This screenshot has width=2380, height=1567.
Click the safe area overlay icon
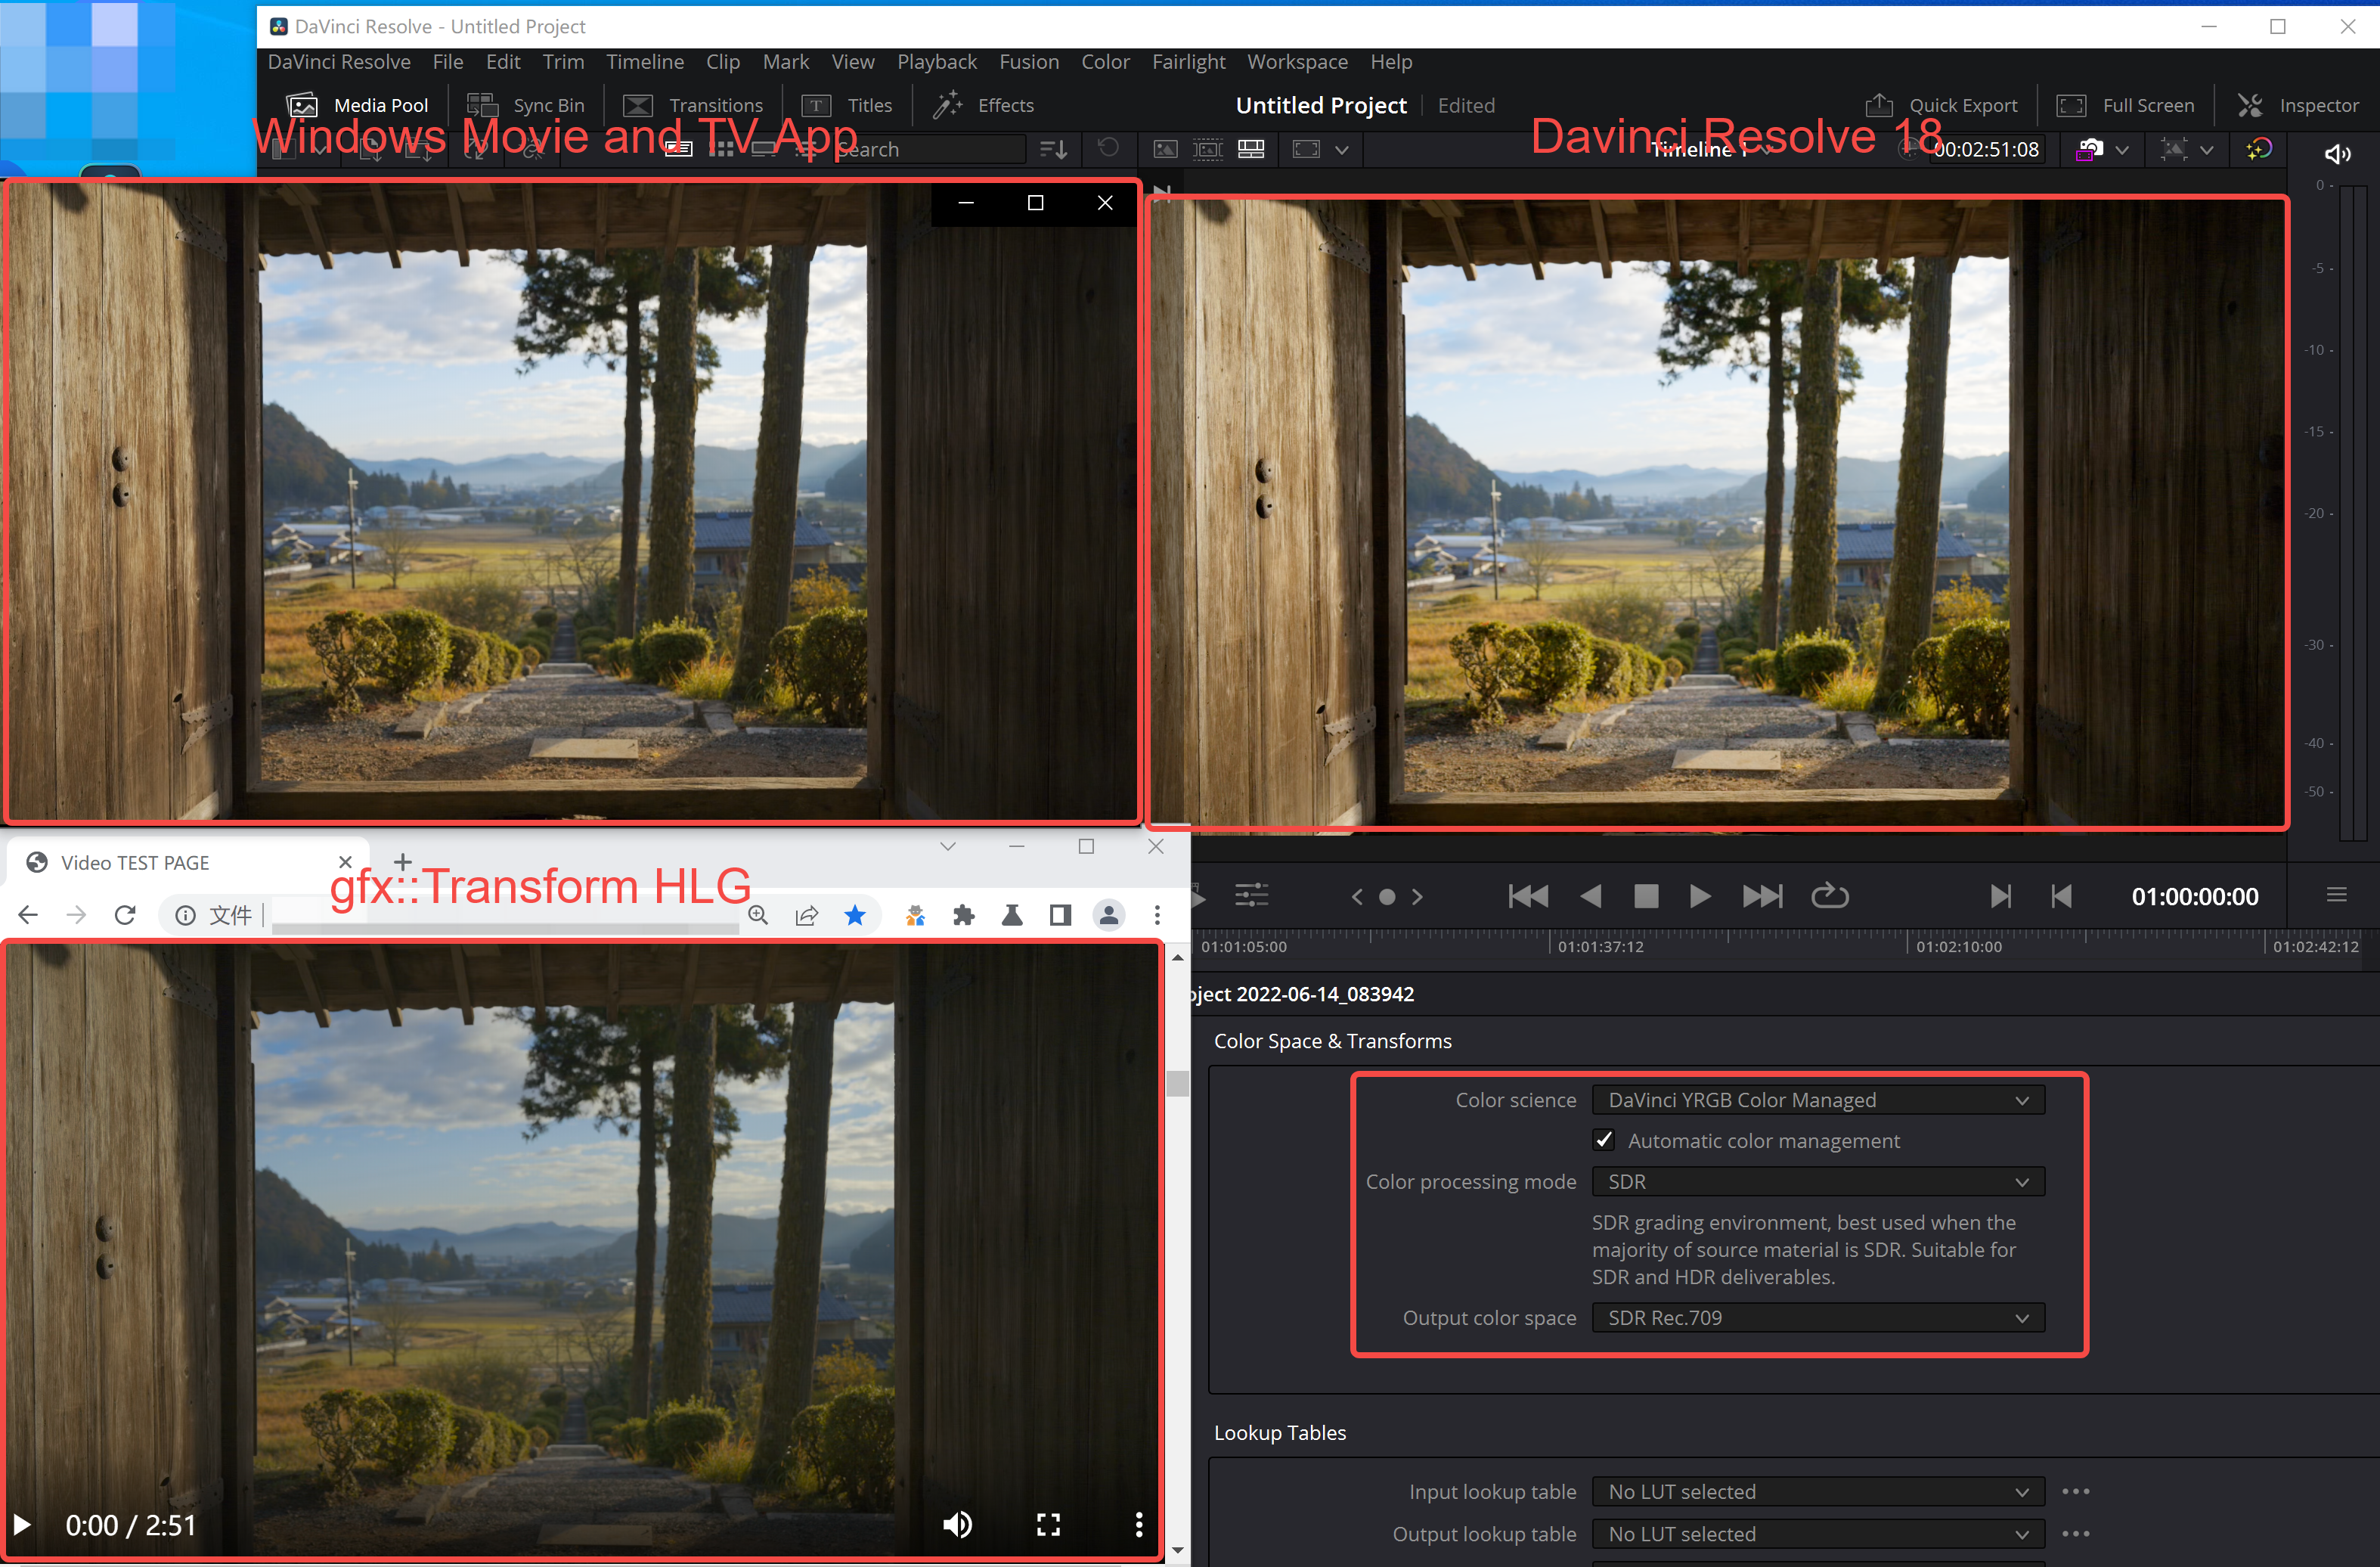[x=1306, y=149]
